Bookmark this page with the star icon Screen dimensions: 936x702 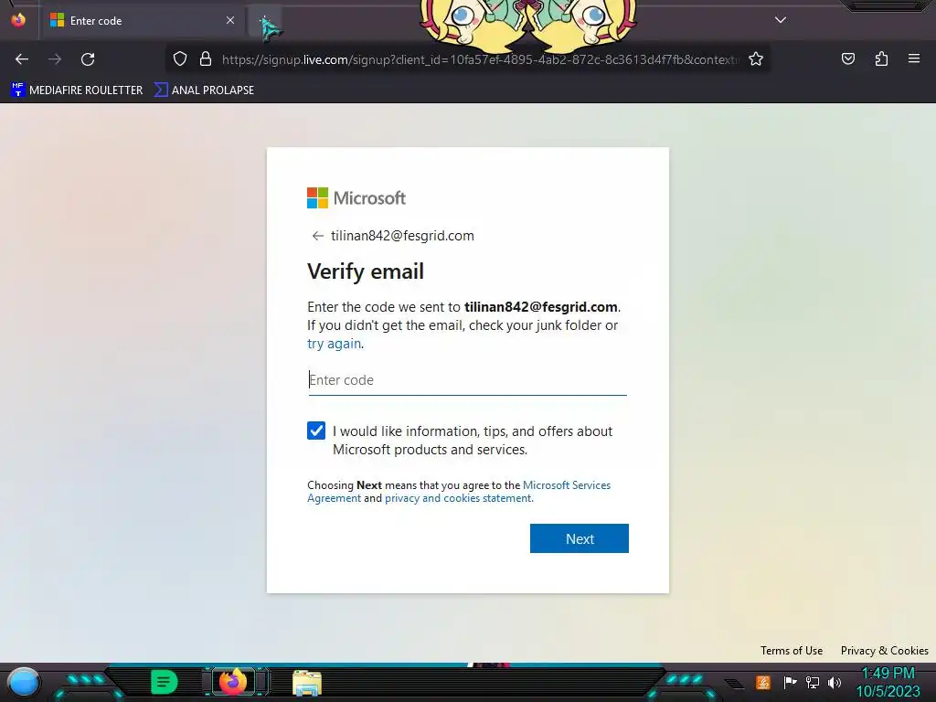pos(756,59)
